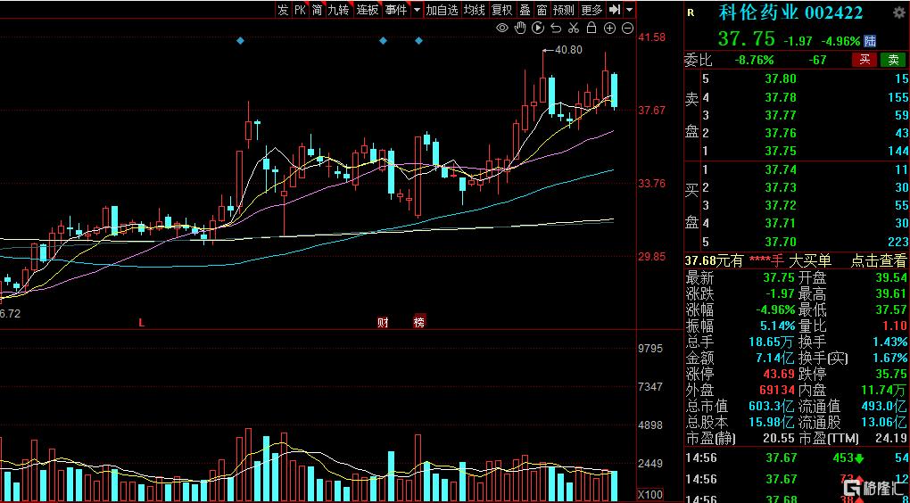Click the 简 toolbar button

click(317, 10)
